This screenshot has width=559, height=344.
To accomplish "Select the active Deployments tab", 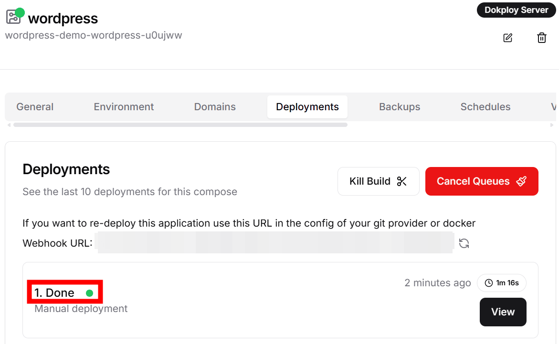I will (x=307, y=107).
